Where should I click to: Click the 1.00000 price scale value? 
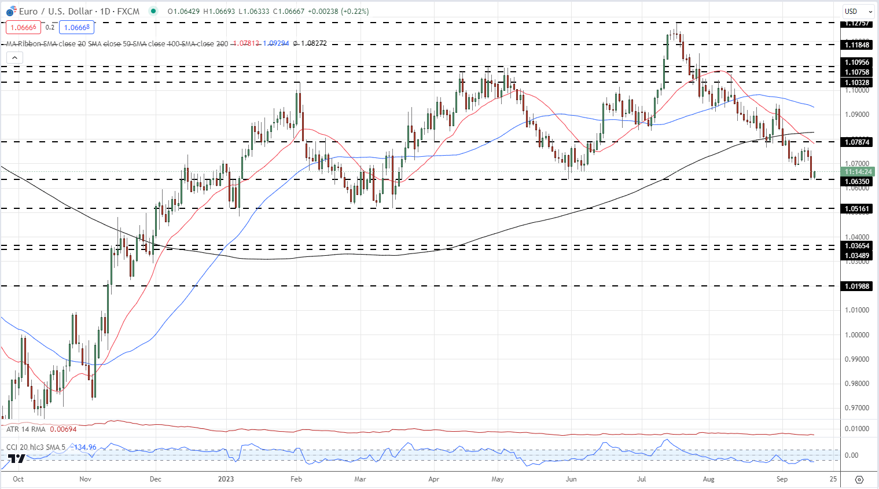click(x=856, y=335)
